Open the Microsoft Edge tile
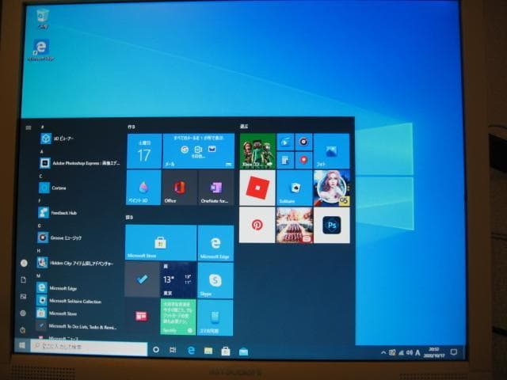 [215, 243]
